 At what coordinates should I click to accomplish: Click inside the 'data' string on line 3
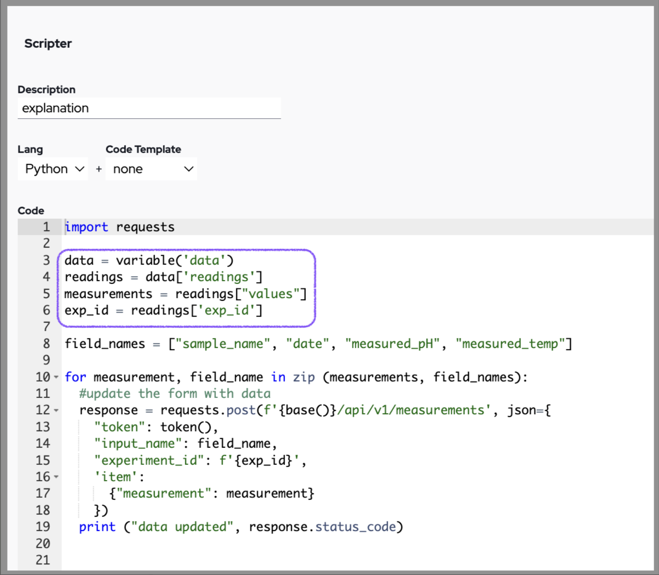pyautogui.click(x=204, y=261)
